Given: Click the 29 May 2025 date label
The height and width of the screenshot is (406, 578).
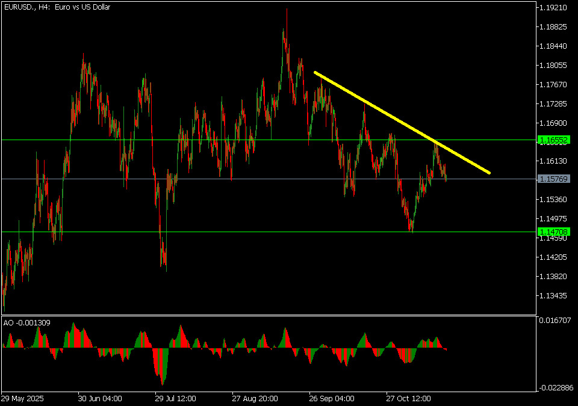Looking at the screenshot, I should tap(23, 399).
